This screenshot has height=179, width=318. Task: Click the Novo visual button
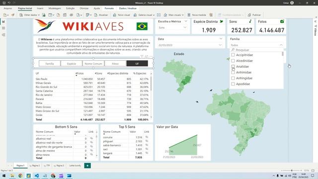coord(121,15)
